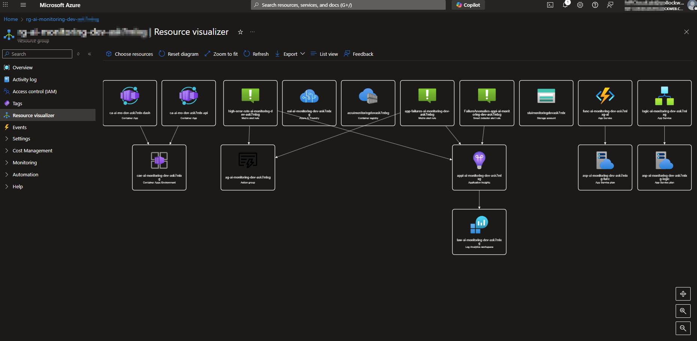Refresh the diagram

tap(256, 54)
